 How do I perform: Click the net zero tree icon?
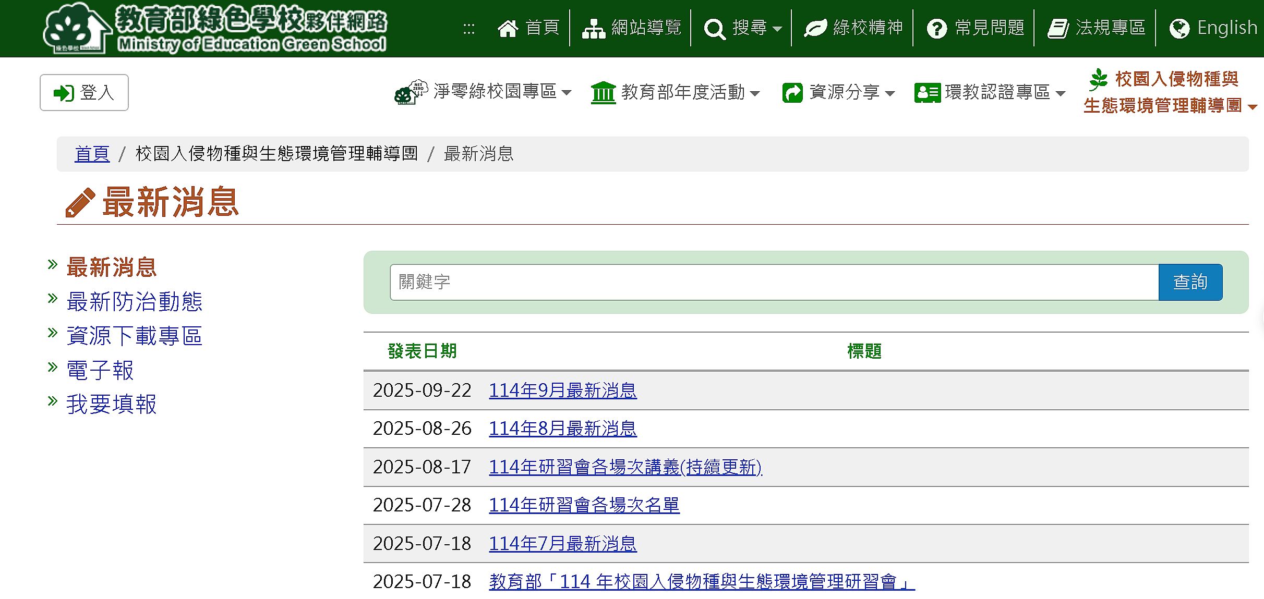(x=411, y=92)
